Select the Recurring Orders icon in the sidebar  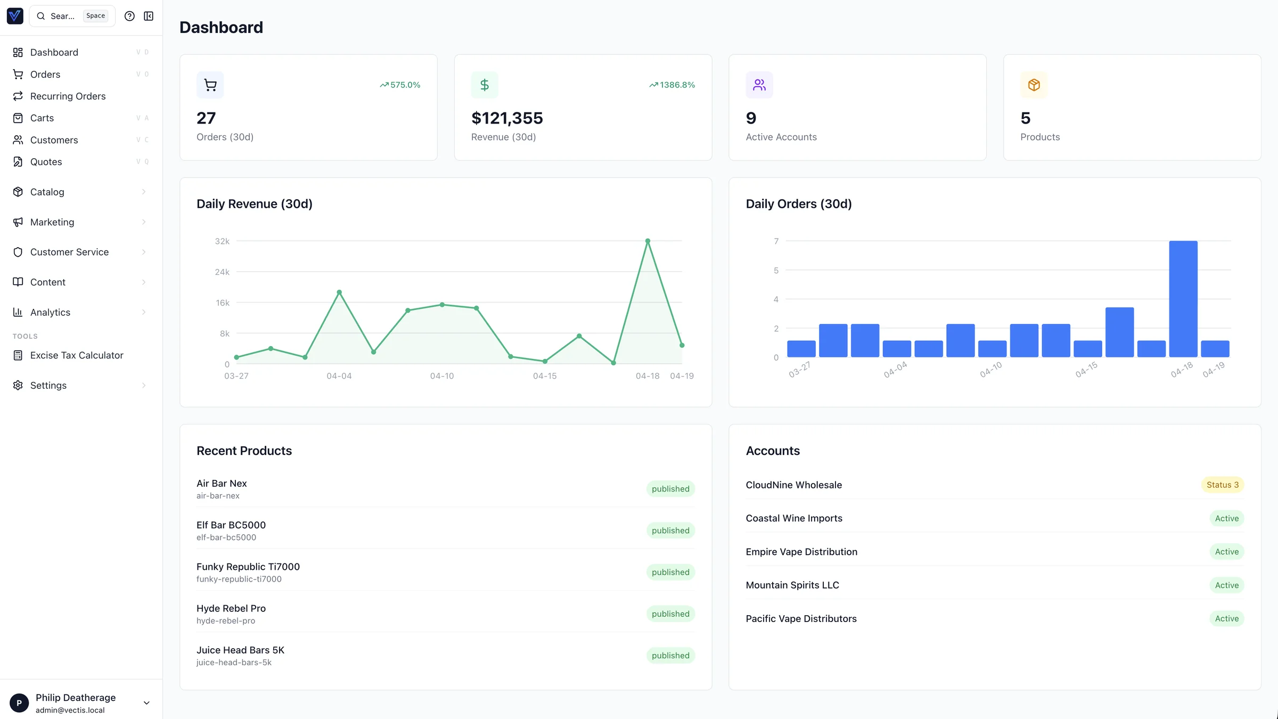[x=18, y=96]
